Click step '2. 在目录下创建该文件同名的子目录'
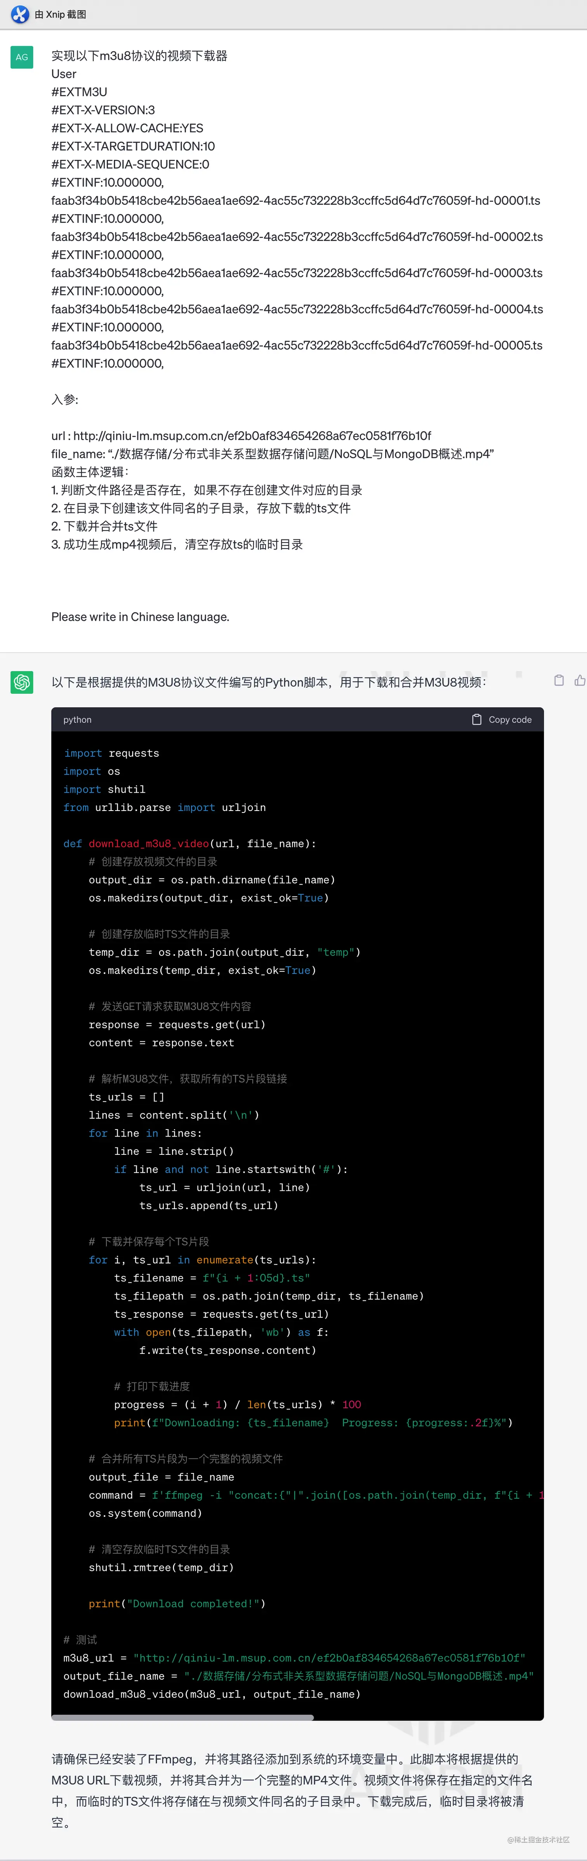Viewport: 587px width, 1861px height. click(x=201, y=508)
